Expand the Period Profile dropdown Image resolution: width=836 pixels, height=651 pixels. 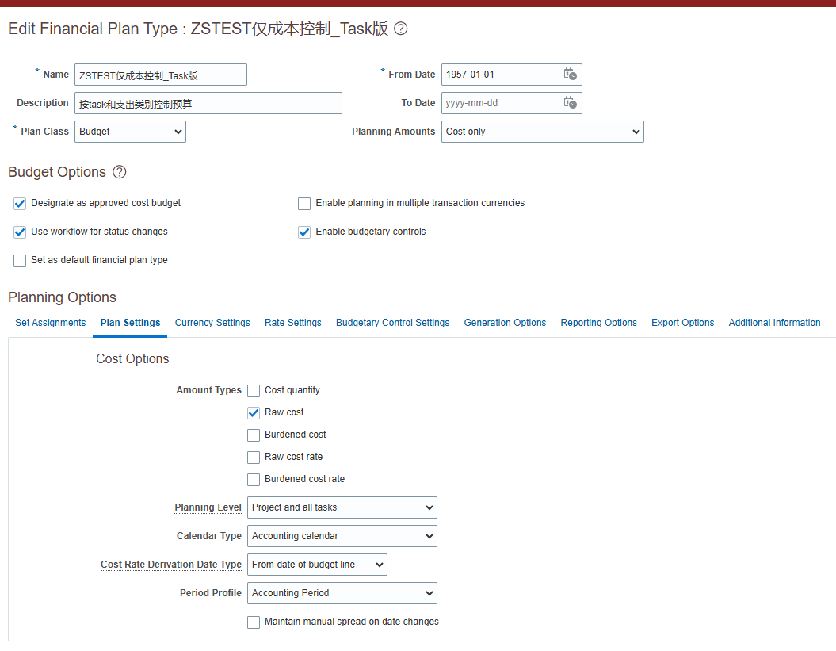pyautogui.click(x=342, y=592)
